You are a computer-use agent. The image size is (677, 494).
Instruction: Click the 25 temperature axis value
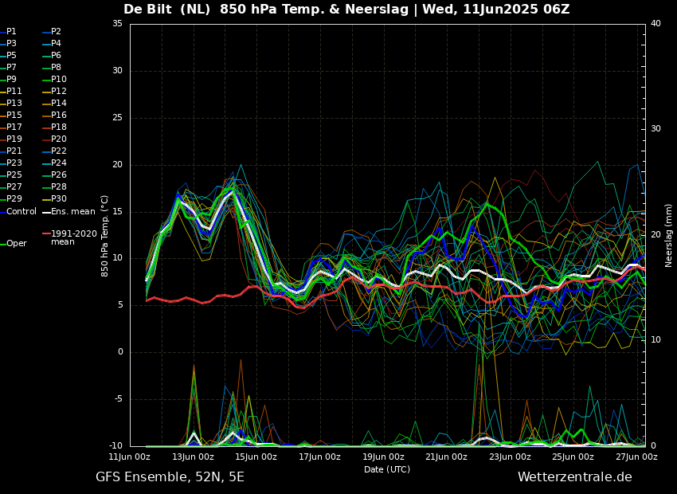[117, 118]
